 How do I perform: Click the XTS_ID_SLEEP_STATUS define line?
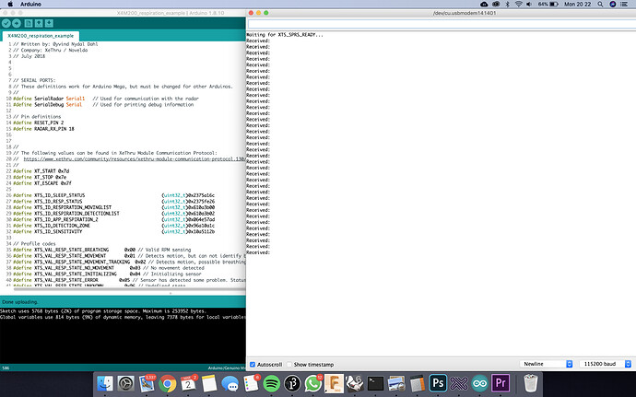[113, 195]
